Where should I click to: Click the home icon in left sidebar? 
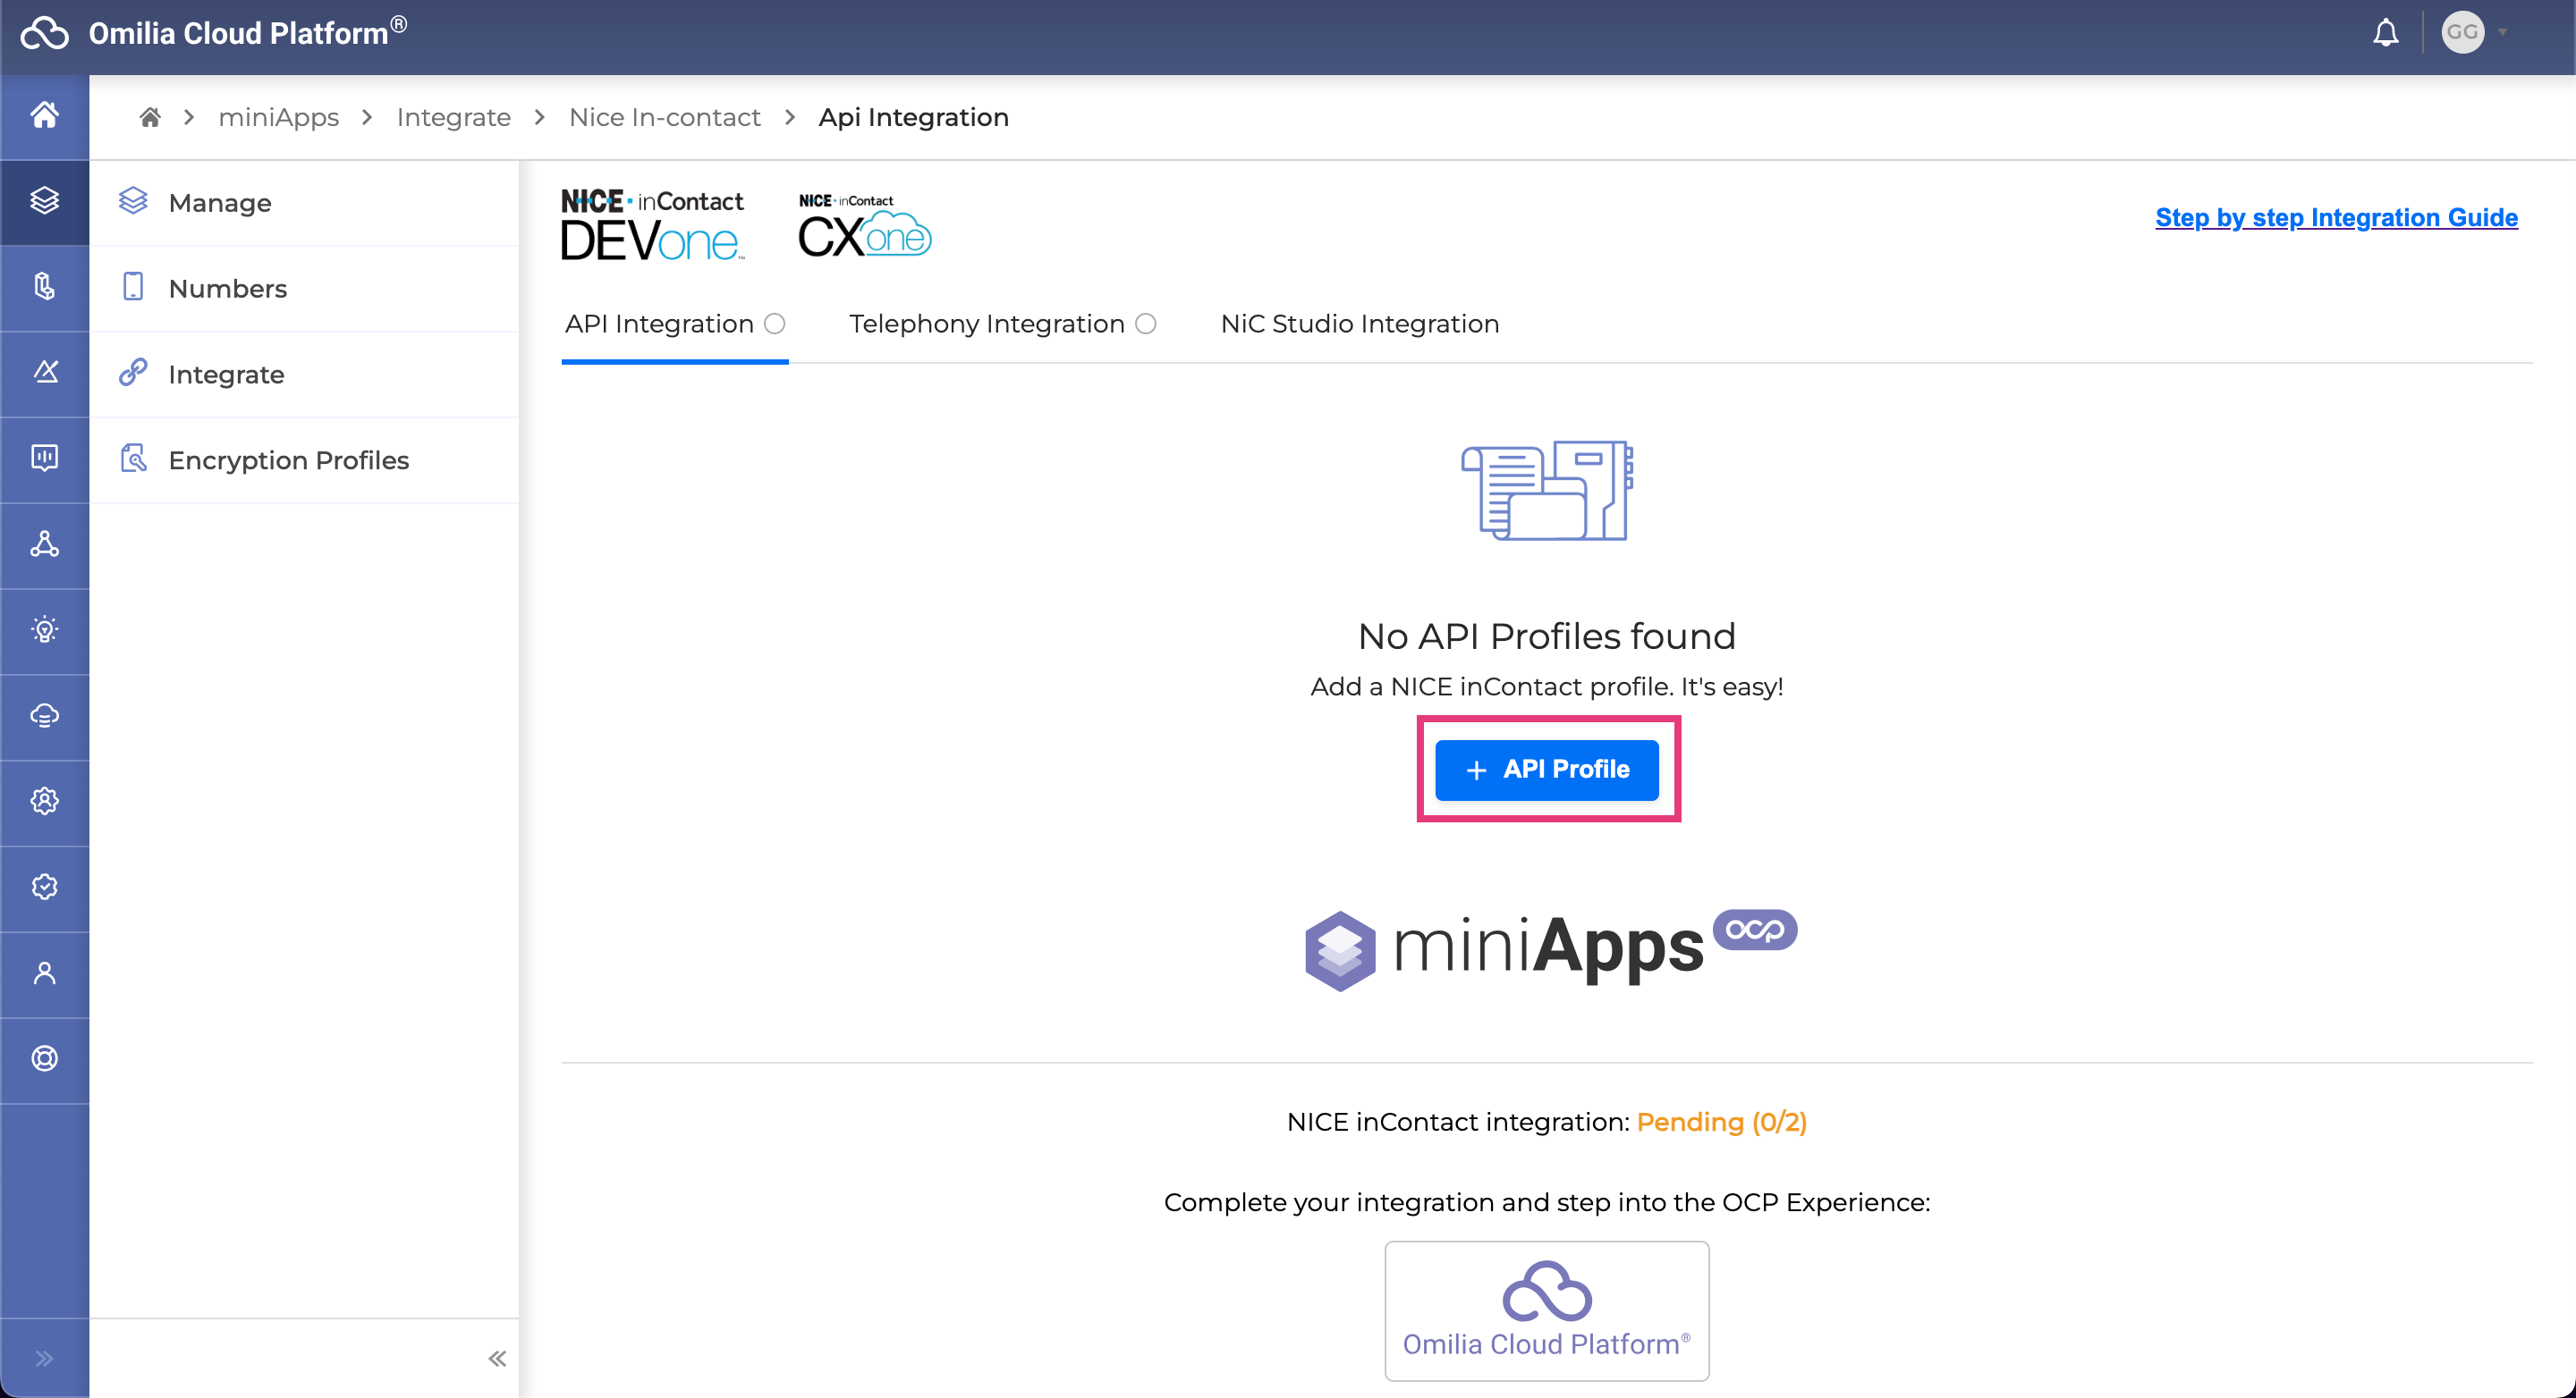pyautogui.click(x=44, y=115)
